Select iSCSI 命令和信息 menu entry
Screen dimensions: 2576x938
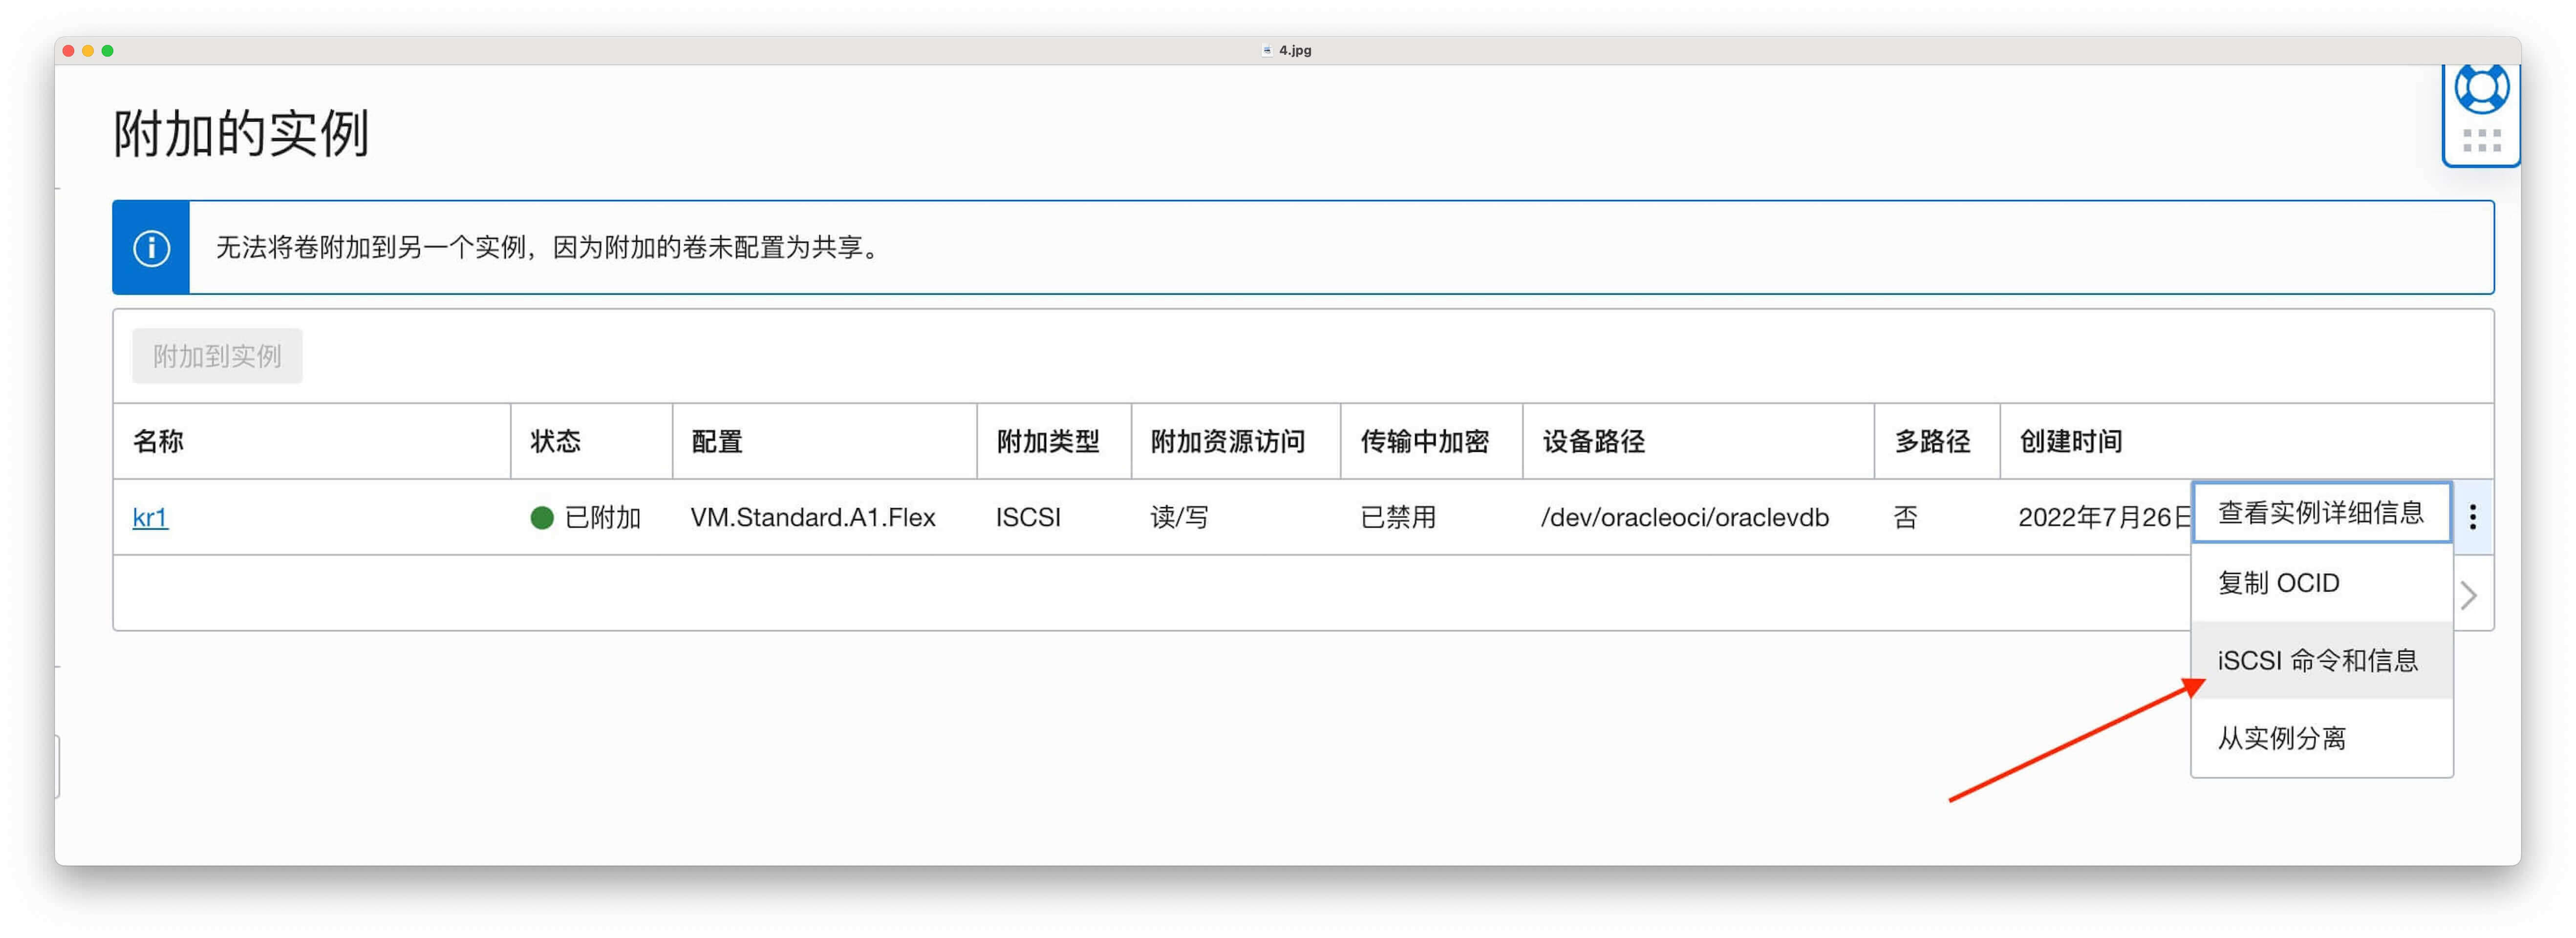2321,661
